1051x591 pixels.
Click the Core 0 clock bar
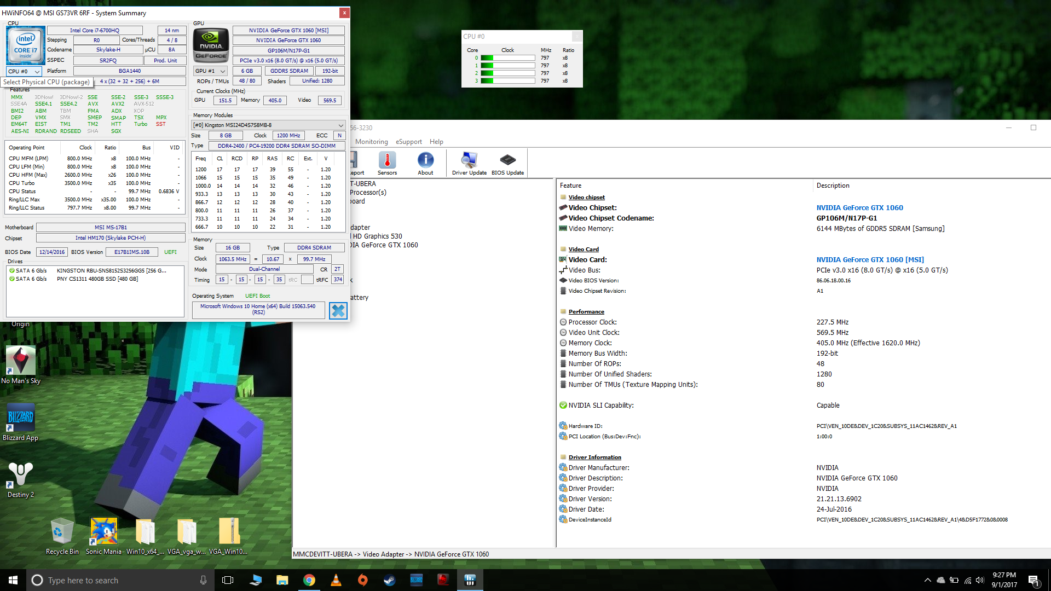pos(507,57)
